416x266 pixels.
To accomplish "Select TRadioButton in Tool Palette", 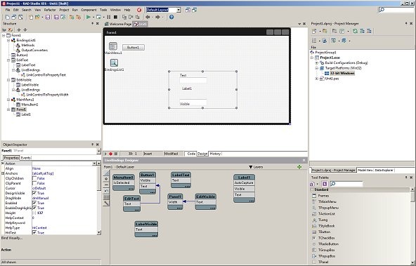I will click(328, 244).
